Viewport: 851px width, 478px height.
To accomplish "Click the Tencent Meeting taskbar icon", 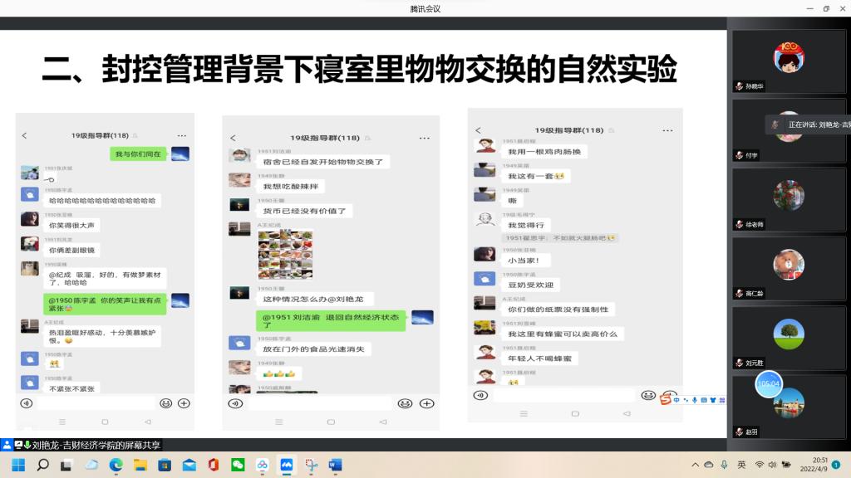I will click(287, 465).
